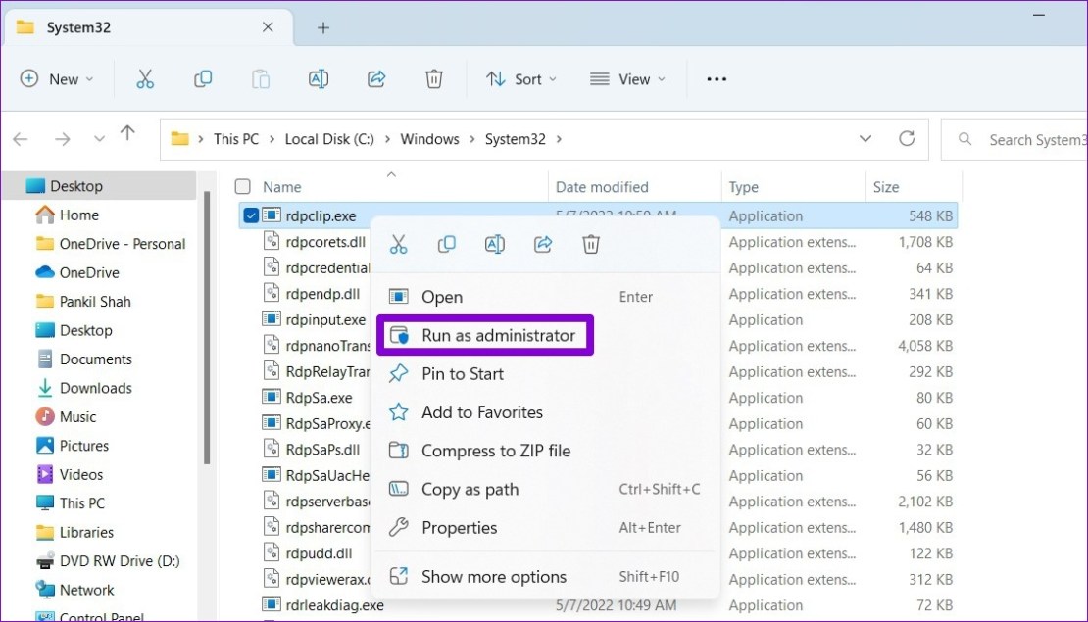Select Pin to Start
1088x622 pixels.
545,374
